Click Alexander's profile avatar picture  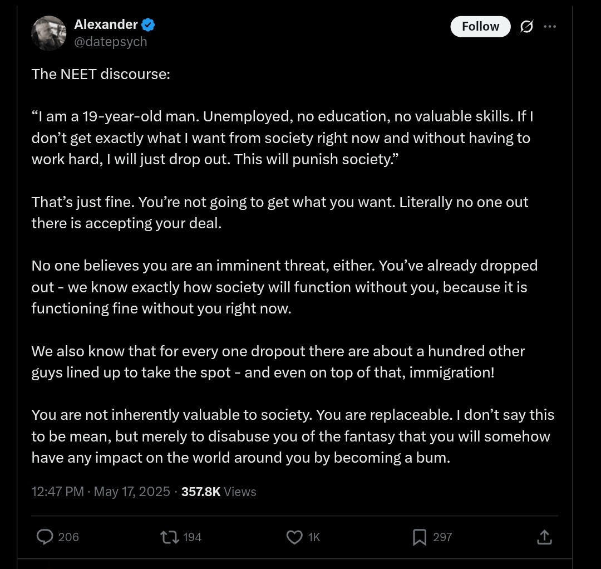point(49,33)
